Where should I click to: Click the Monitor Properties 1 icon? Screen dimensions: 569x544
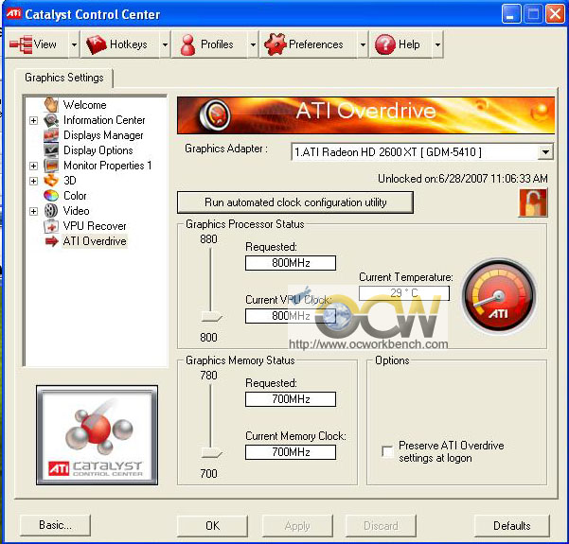(51, 166)
